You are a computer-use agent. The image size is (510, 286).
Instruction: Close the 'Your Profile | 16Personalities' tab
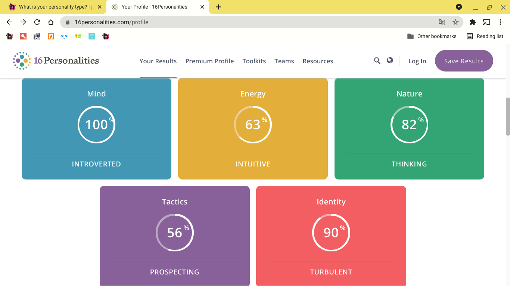tap(202, 7)
